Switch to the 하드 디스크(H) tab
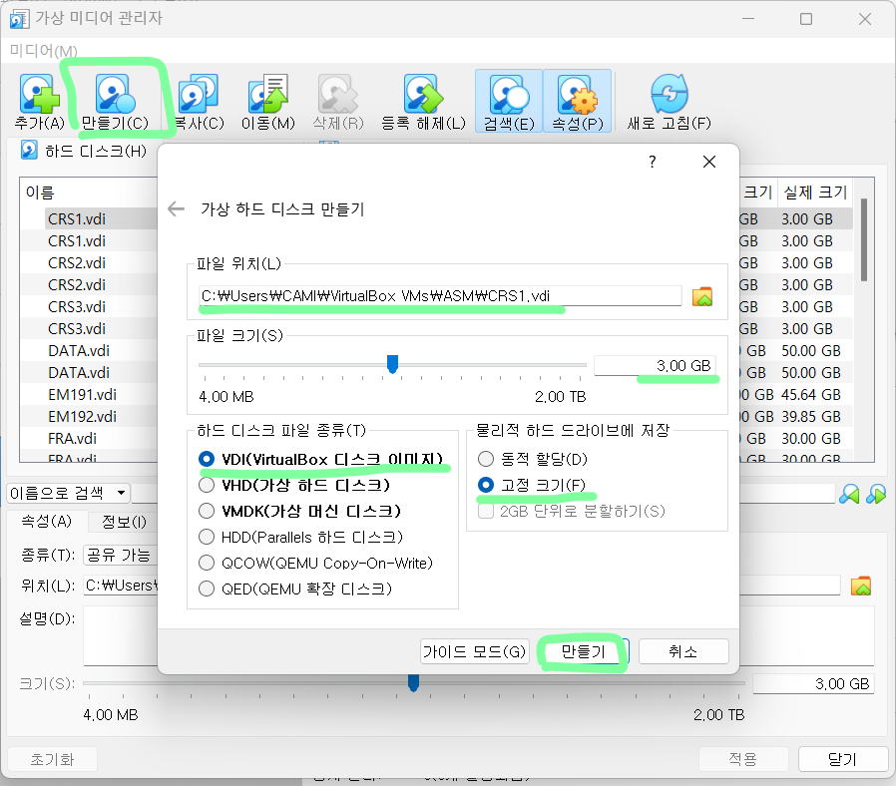The image size is (896, 786). 84,151
